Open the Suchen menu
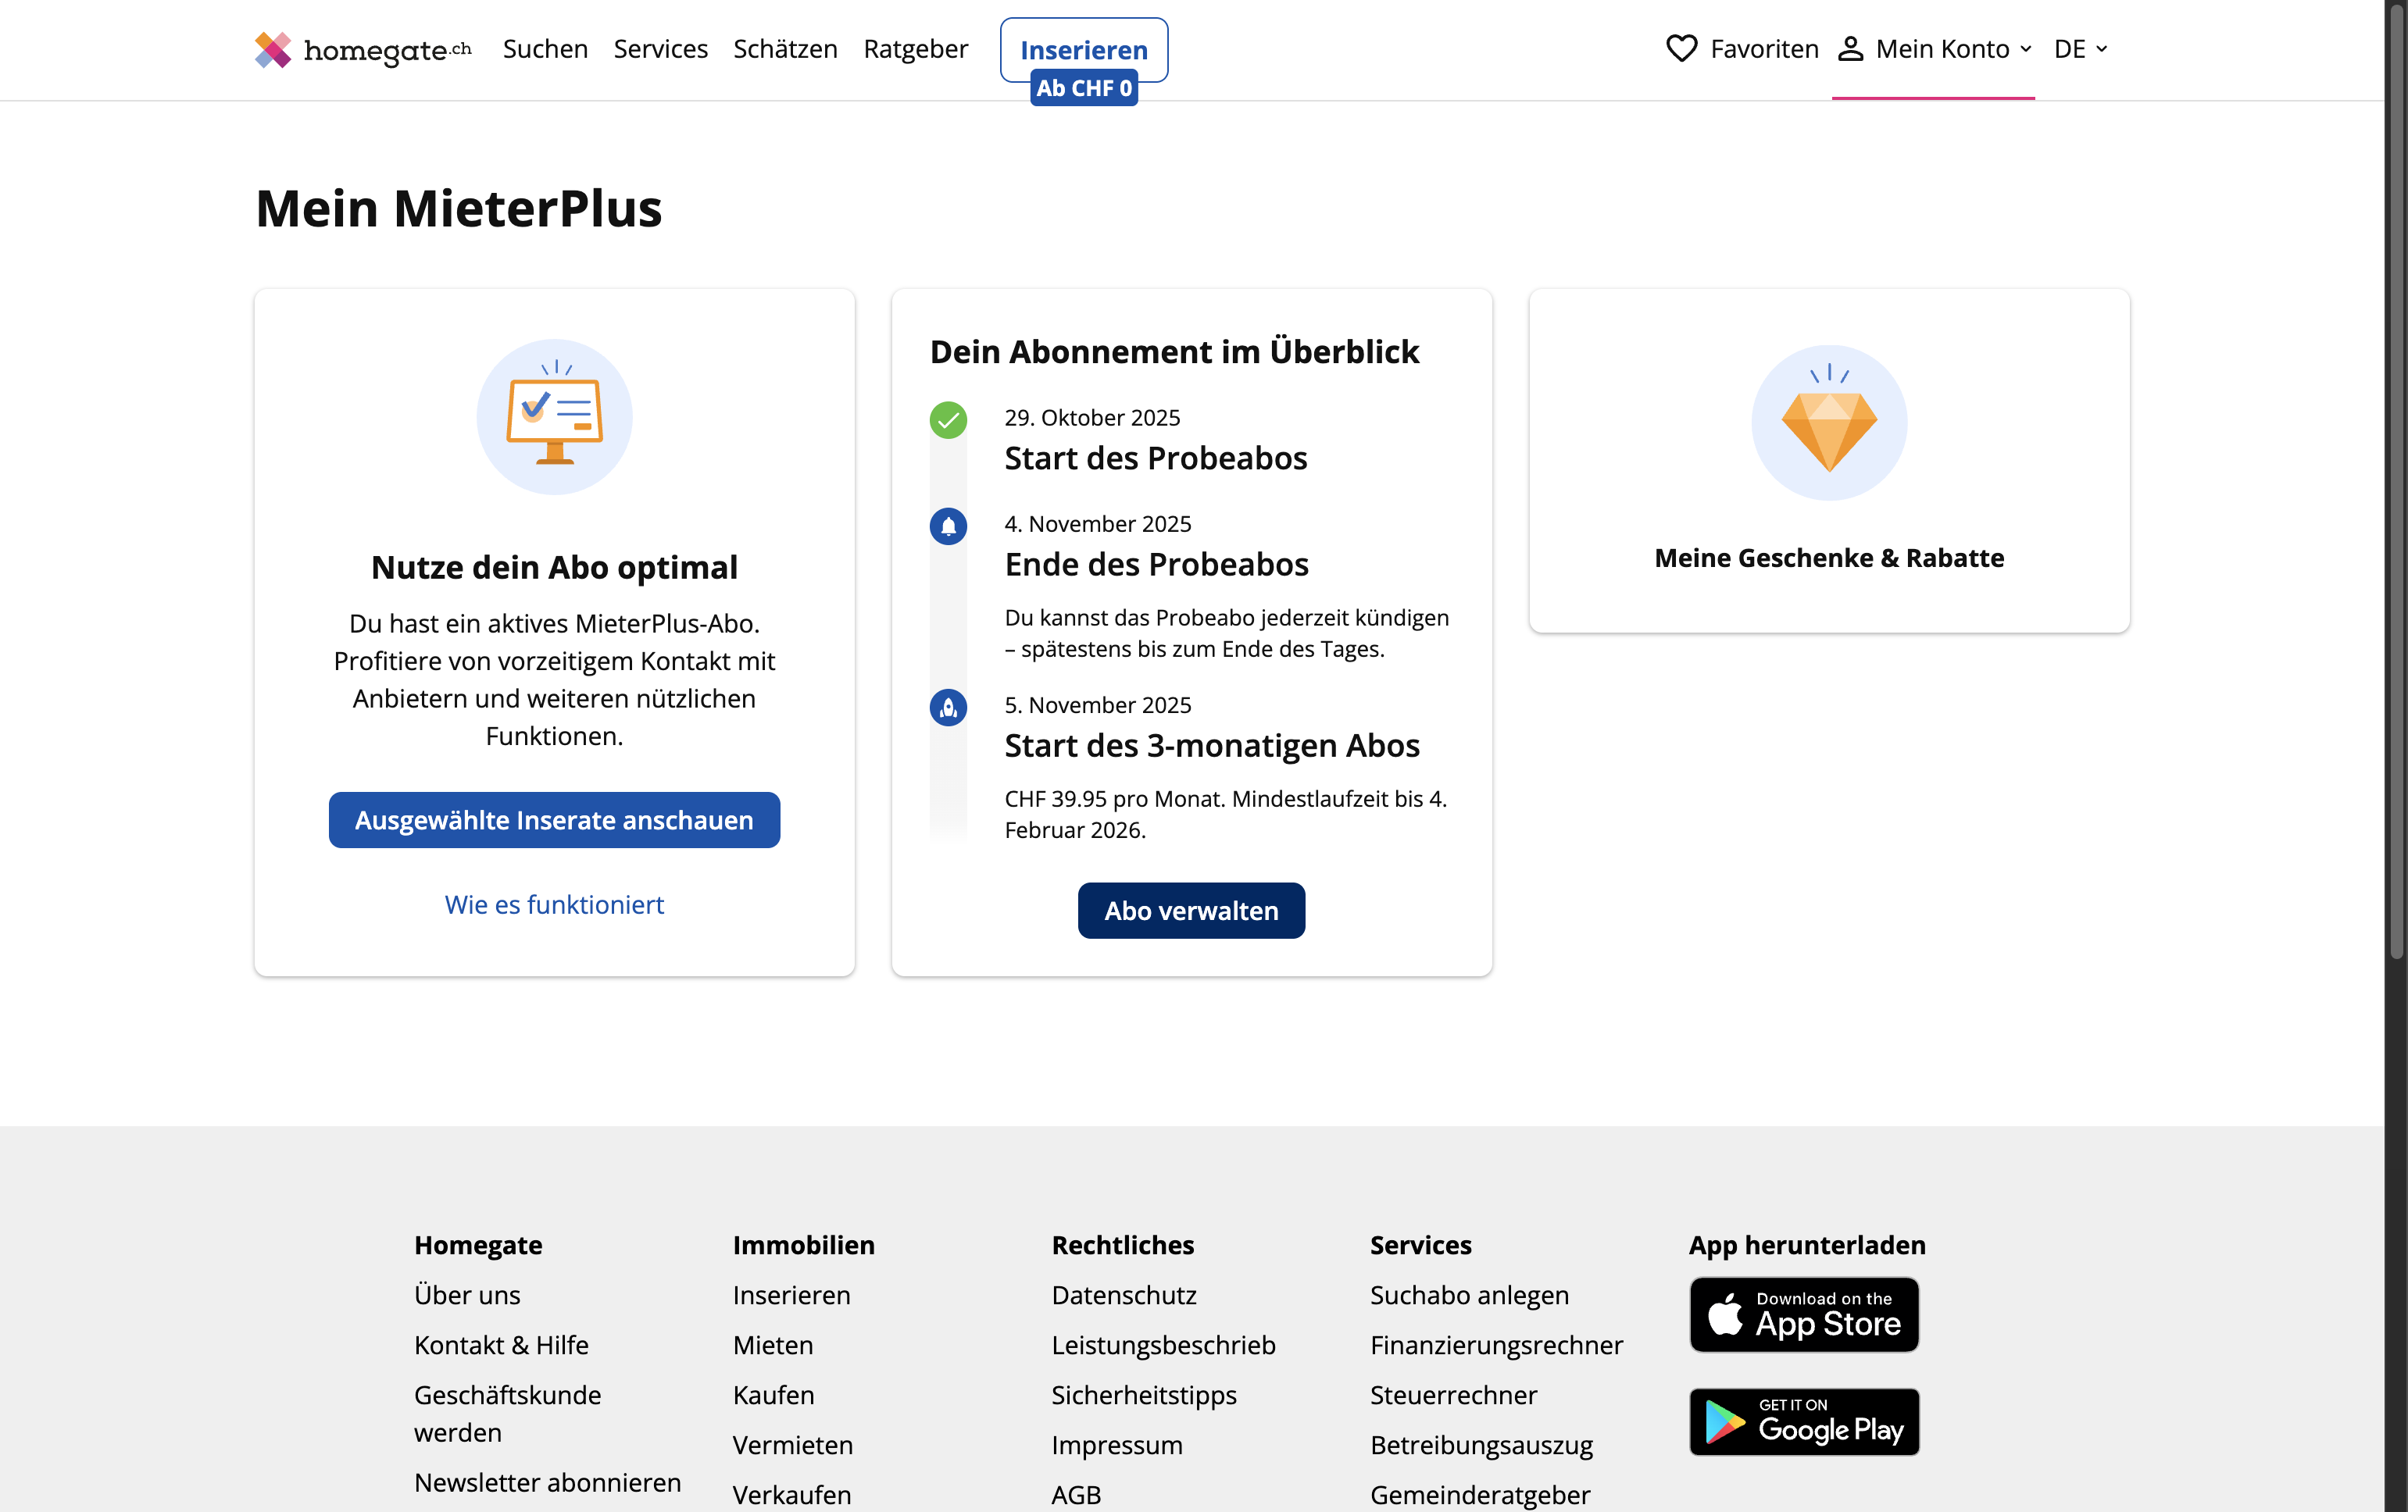2408x1512 pixels. [x=545, y=49]
